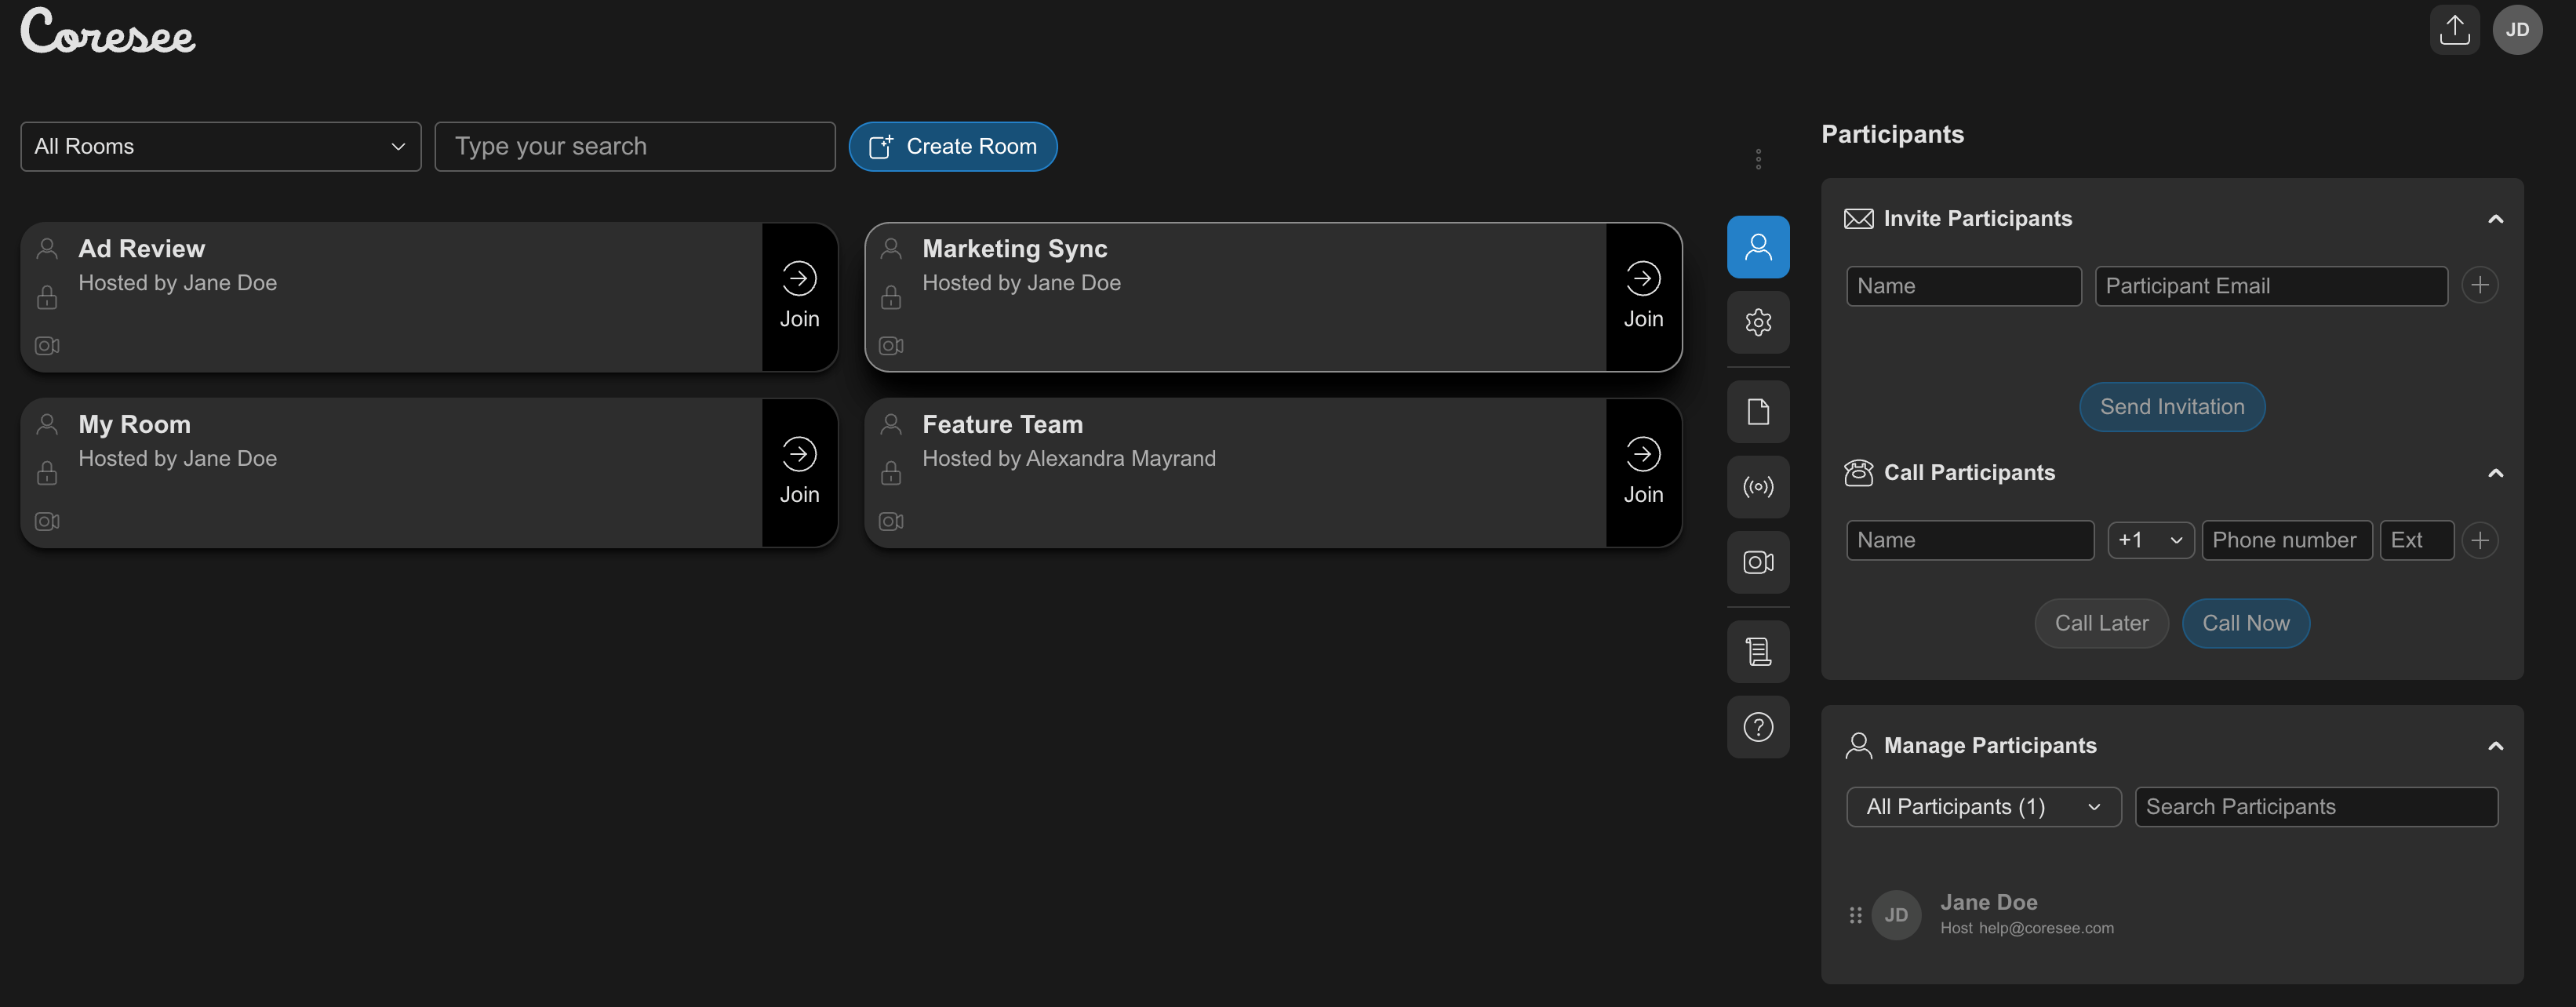Collapse the Manage Participants section
2576x1007 pixels.
pyautogui.click(x=2495, y=746)
